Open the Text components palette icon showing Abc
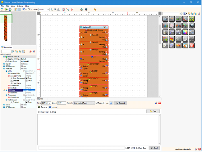 pos(179,25)
